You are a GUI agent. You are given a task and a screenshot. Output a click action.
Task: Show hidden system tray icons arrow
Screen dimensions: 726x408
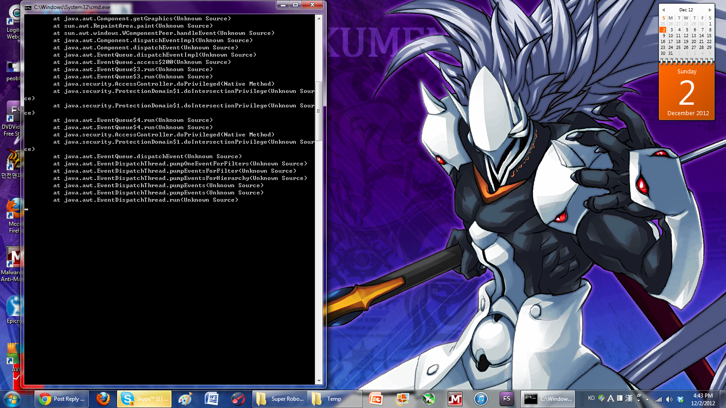648,399
